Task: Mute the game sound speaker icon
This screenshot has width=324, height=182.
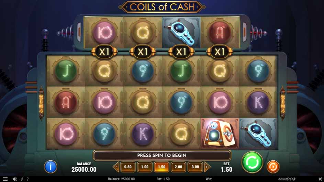Action: pos(15,179)
